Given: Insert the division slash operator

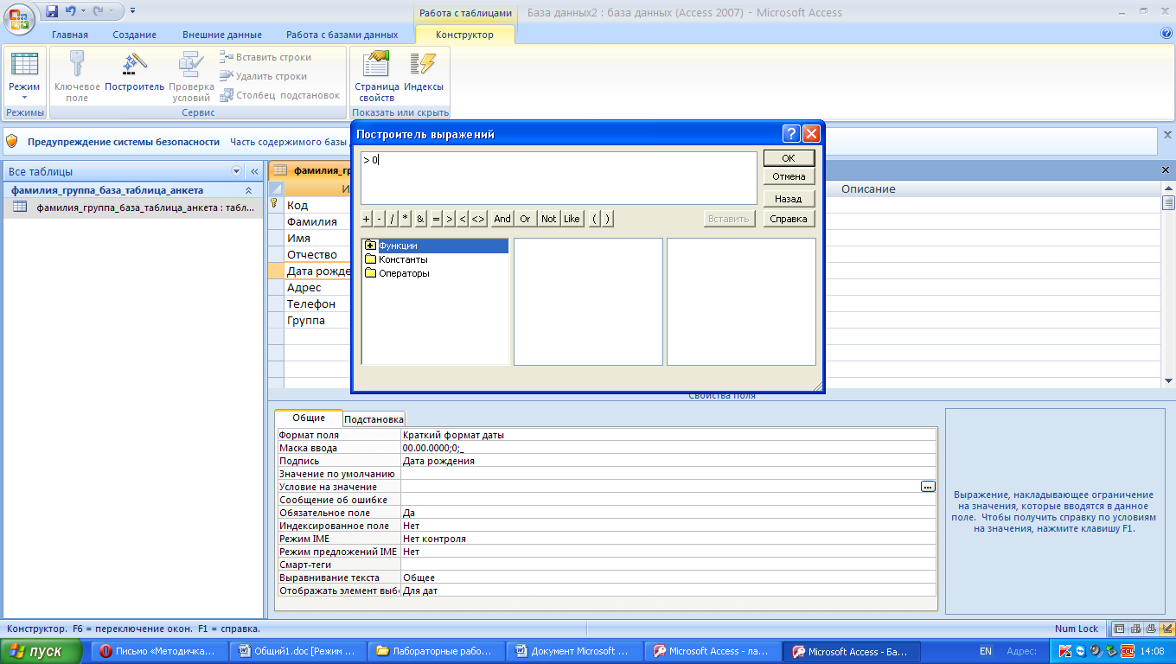Looking at the screenshot, I should tap(393, 219).
